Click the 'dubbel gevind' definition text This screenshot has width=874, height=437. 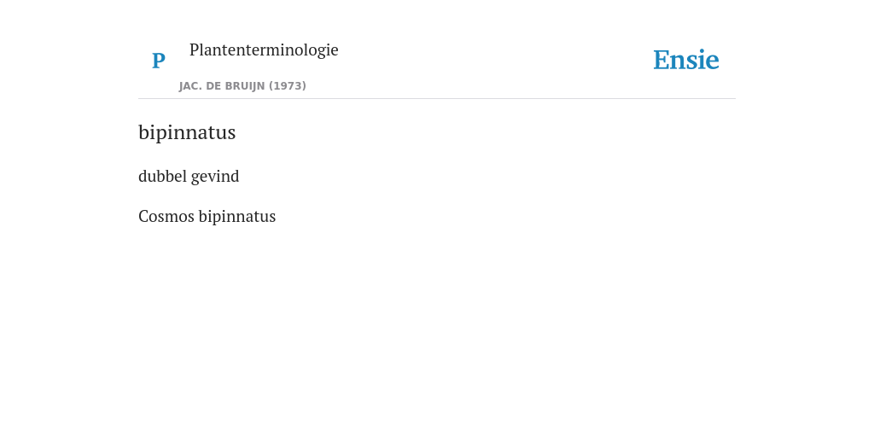click(189, 176)
